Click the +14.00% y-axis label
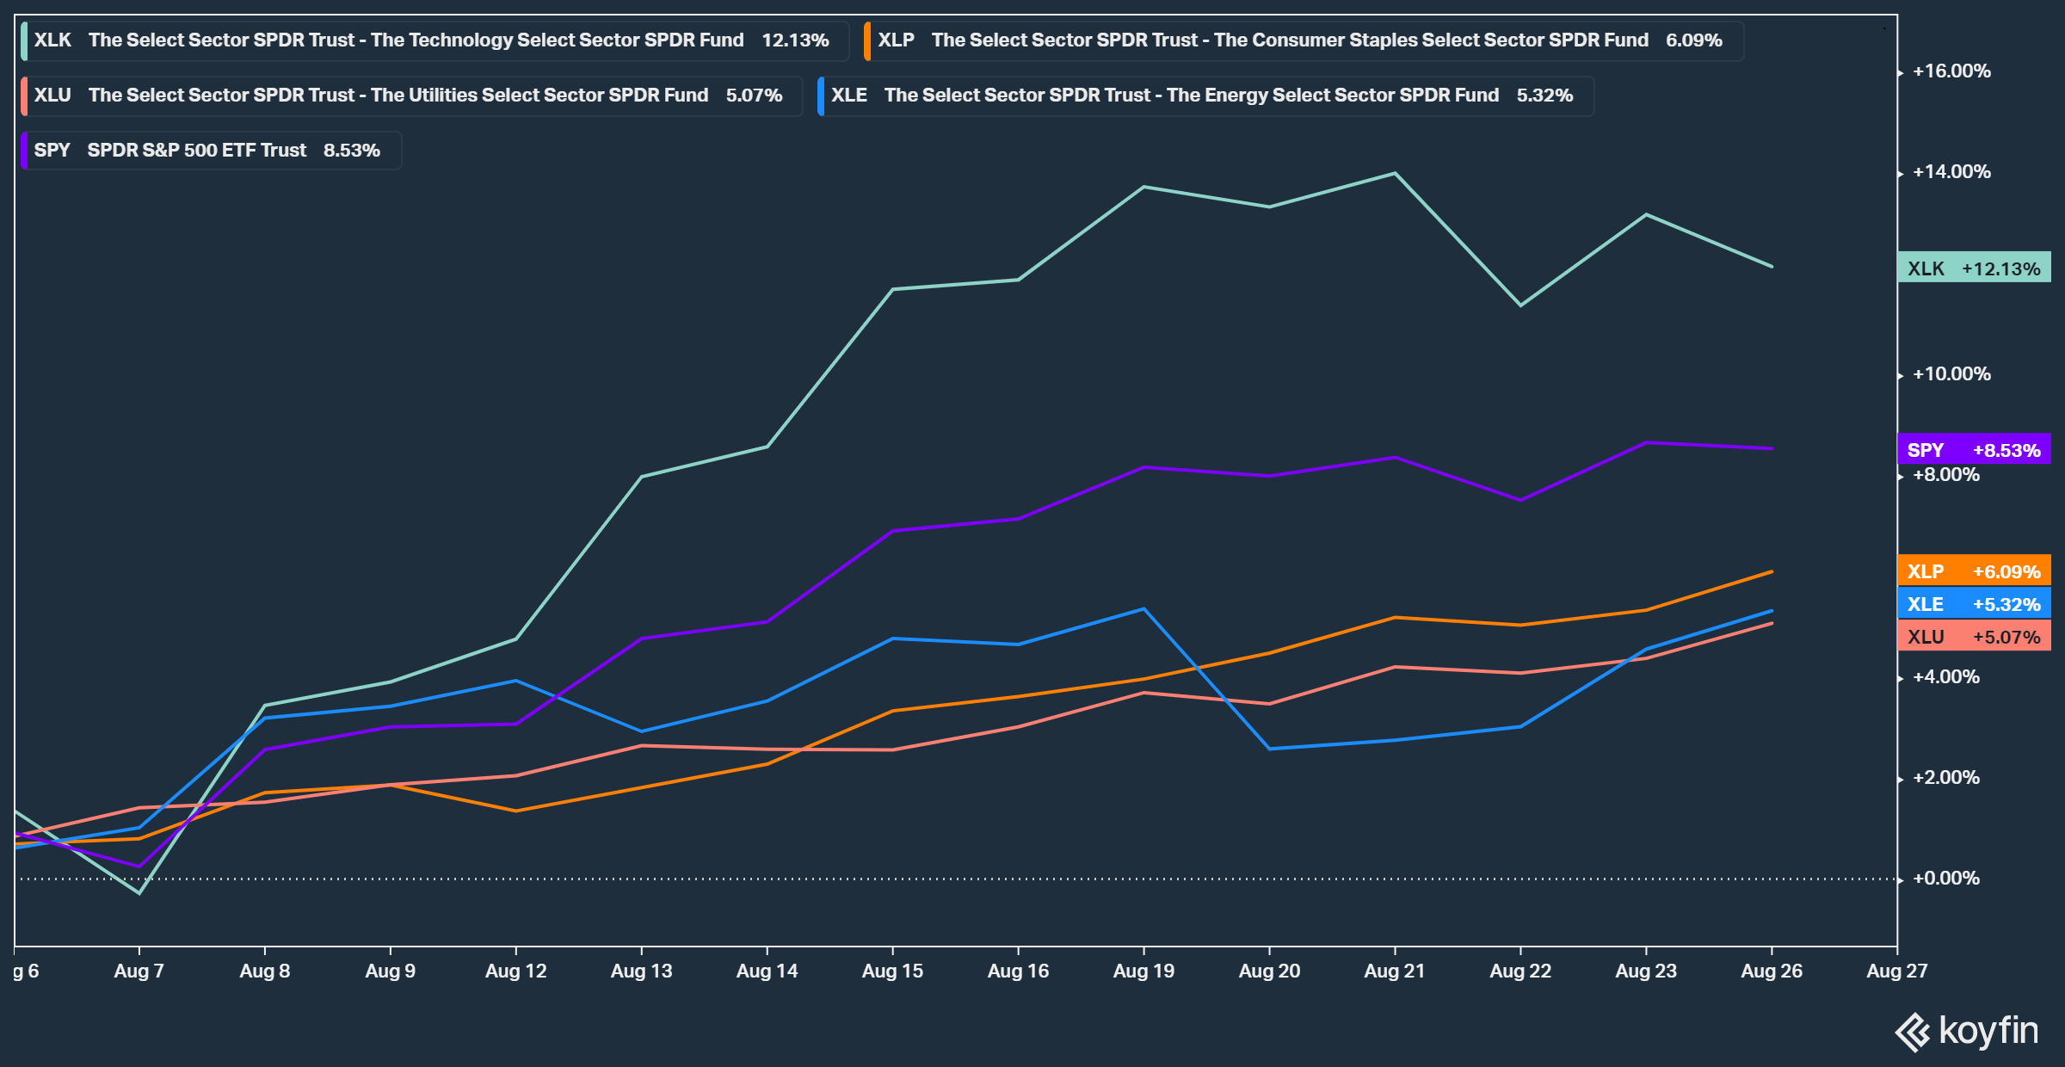Viewport: 2065px width, 1067px height. [1951, 172]
